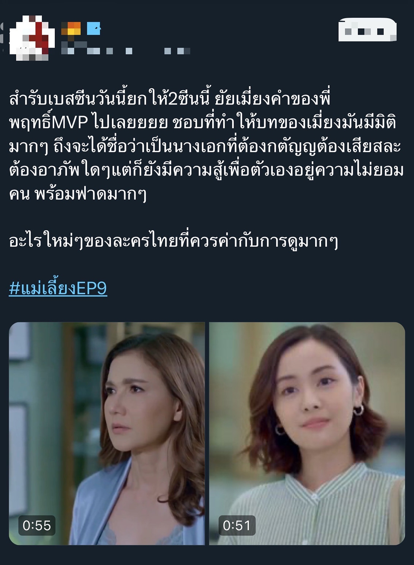Viewport: 414px width, 565px height.
Task: Tap the pixelated timestamp right of the handle
Action: coord(177,51)
